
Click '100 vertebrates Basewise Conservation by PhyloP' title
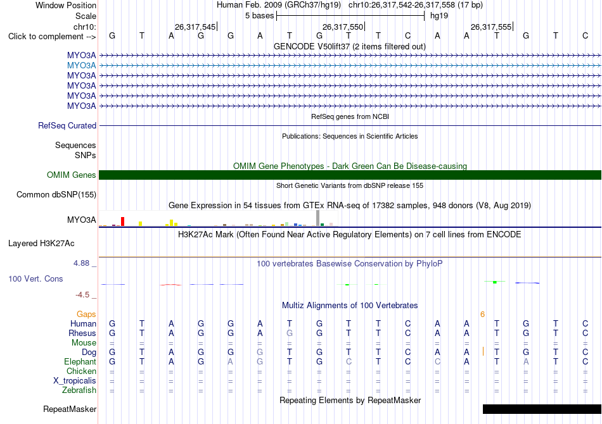point(350,264)
